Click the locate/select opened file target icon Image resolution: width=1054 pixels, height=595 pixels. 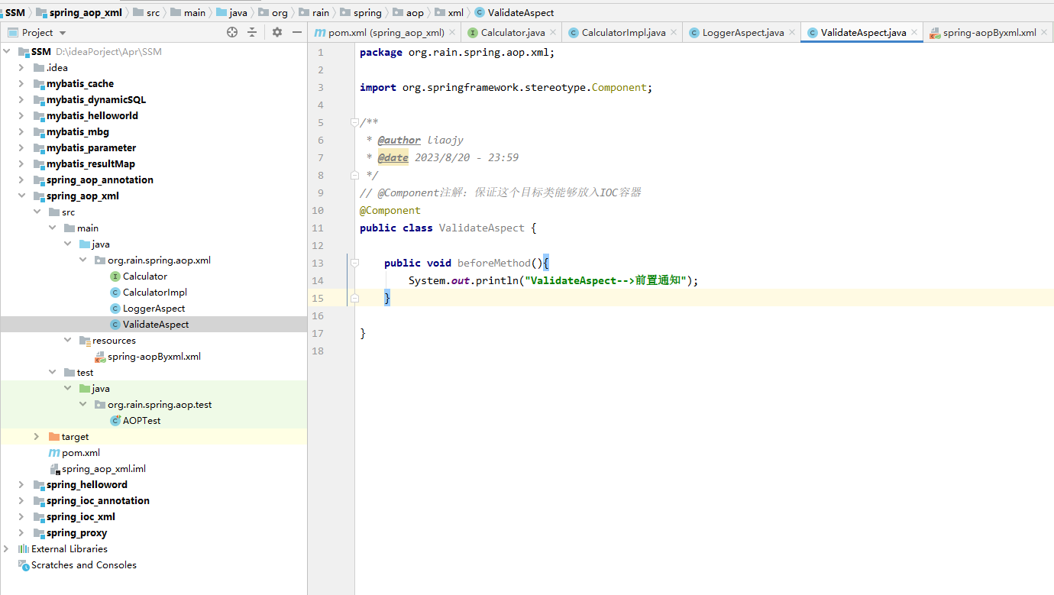[232, 32]
